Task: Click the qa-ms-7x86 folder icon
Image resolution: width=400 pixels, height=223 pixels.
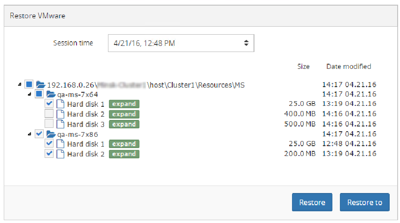Action: point(51,134)
